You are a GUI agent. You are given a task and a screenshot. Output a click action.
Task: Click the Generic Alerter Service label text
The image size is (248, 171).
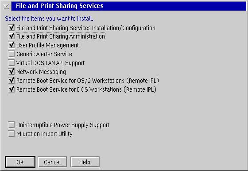tap(44, 54)
